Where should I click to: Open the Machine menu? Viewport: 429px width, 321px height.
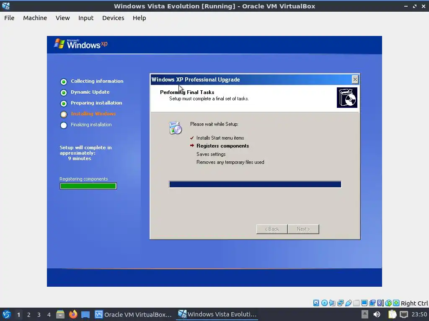click(x=35, y=18)
